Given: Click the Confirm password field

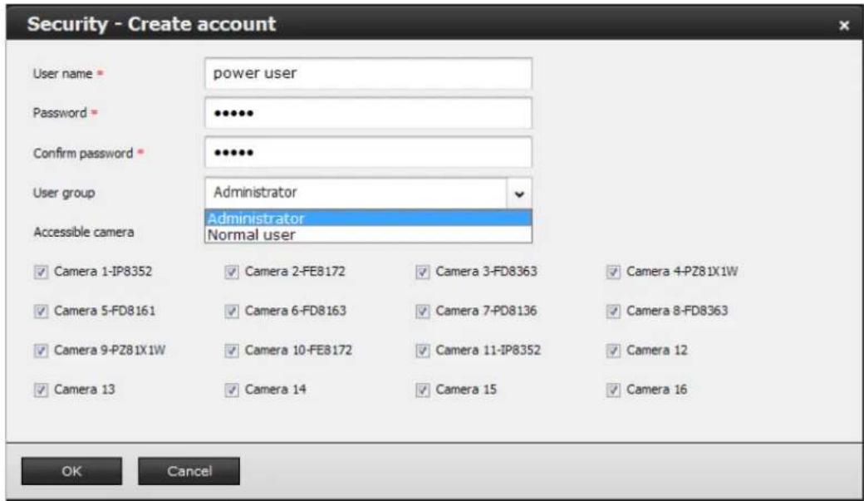Looking at the screenshot, I should tap(368, 153).
